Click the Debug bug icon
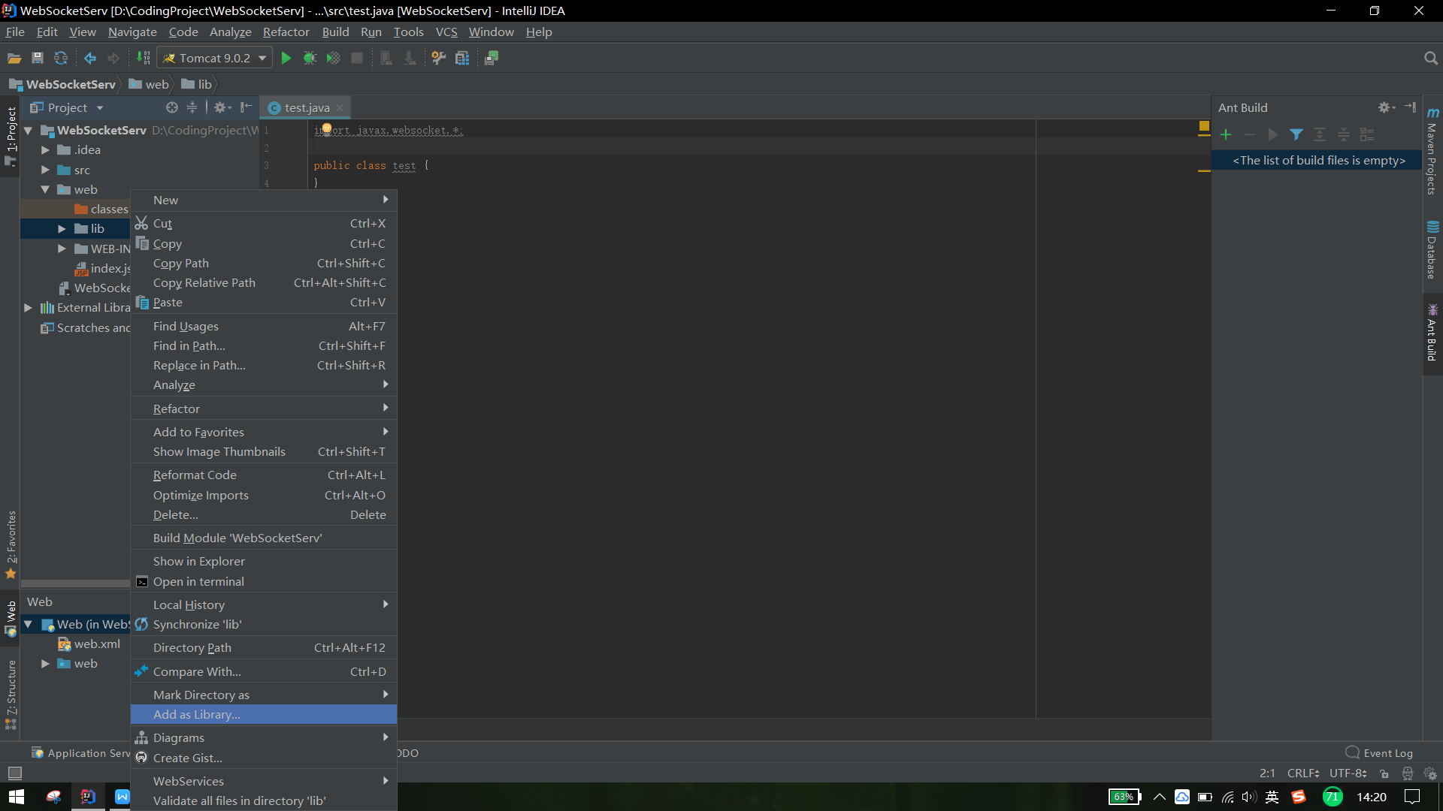Screen dimensions: 1443x811 click(310, 58)
